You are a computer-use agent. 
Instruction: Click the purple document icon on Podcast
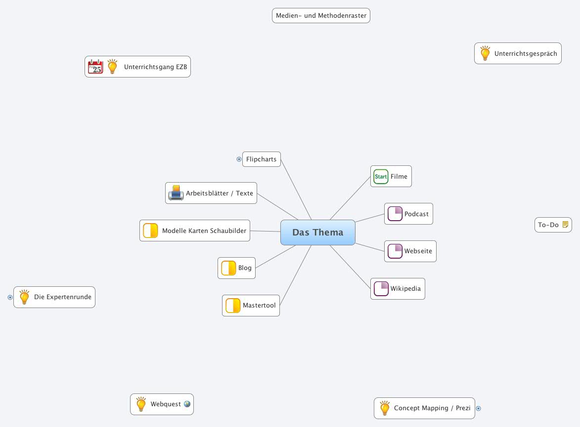pyautogui.click(x=395, y=213)
